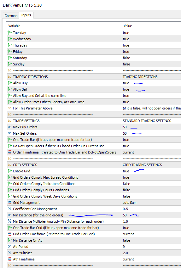Viewport: 181px width, 268px height.
Task: Toggle Allow Buy value 'true'
Action: click(x=126, y=83)
